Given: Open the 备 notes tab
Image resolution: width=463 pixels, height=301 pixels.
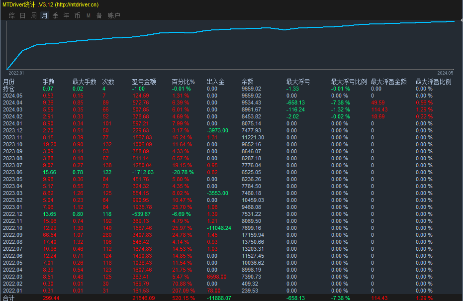Looking at the screenshot, I should tap(99, 15).
